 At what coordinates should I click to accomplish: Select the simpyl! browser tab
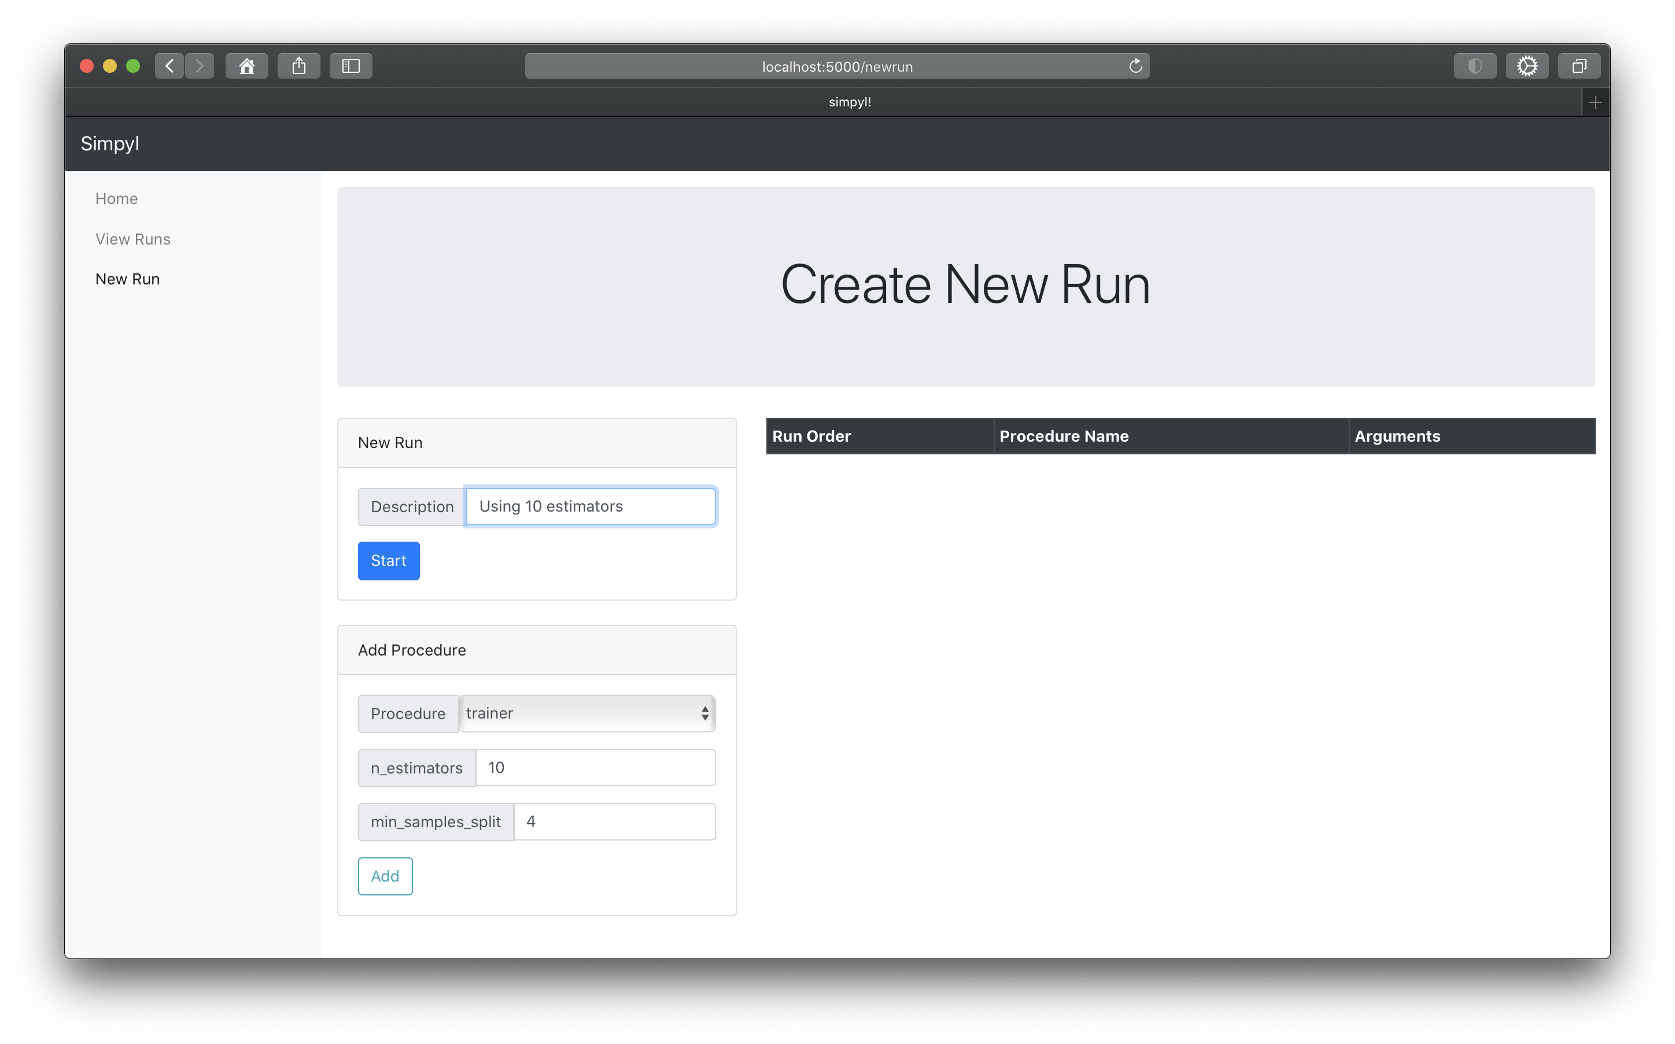click(850, 102)
